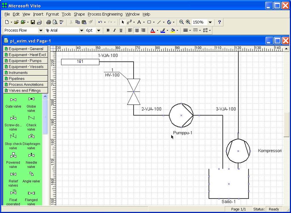Select the Pointer tool
The width and height of the screenshot is (291, 213).
click(x=123, y=22)
